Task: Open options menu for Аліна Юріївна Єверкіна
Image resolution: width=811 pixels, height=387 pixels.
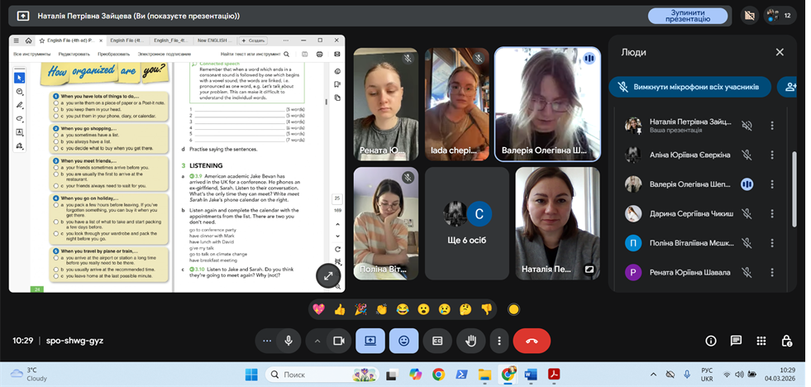Action: tap(772, 155)
